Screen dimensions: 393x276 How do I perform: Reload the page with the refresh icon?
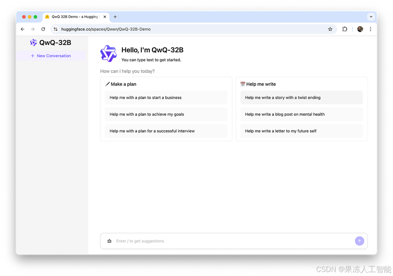coord(43,29)
